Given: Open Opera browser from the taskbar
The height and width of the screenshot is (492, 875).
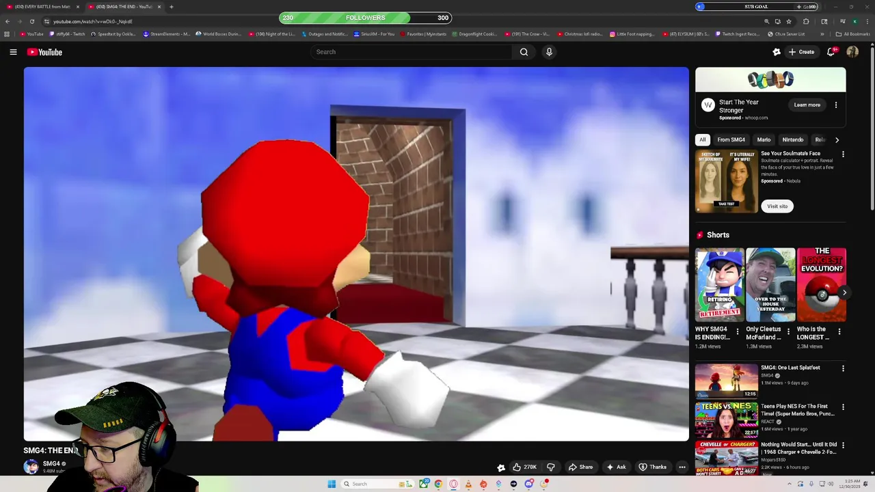Looking at the screenshot, I should (x=453, y=484).
